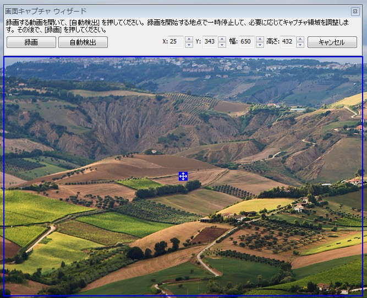Image resolution: width=367 pixels, height=298 pixels.
Task: Increase the Y value with up arrow
Action: pos(222,39)
